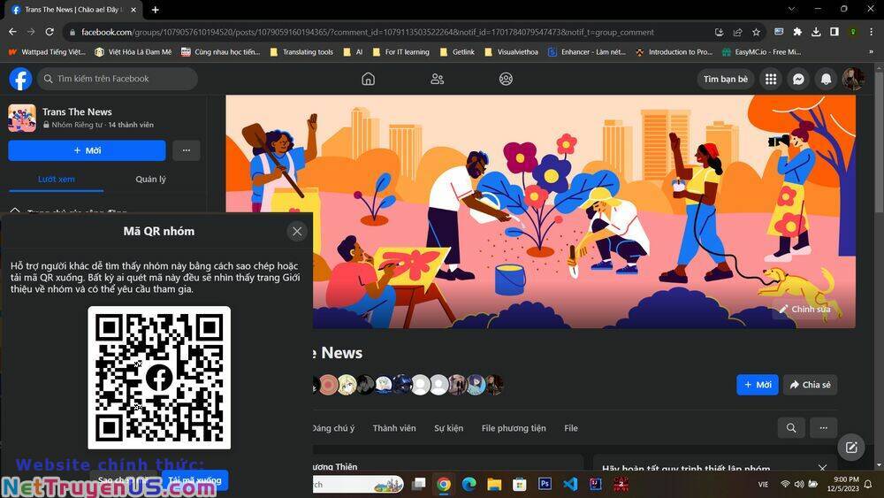Open the Facebook menu grid icon
This screenshot has width=884, height=498.
(x=770, y=79)
